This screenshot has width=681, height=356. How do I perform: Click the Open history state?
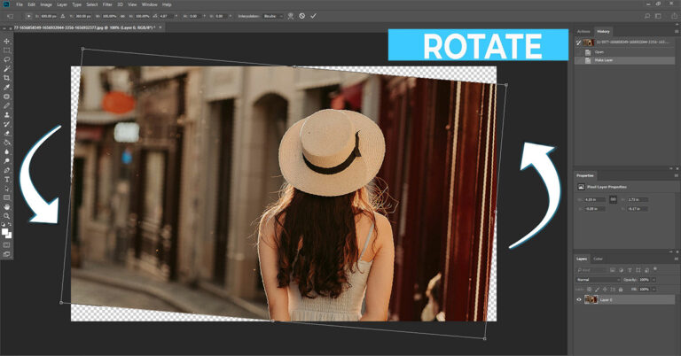tap(599, 51)
